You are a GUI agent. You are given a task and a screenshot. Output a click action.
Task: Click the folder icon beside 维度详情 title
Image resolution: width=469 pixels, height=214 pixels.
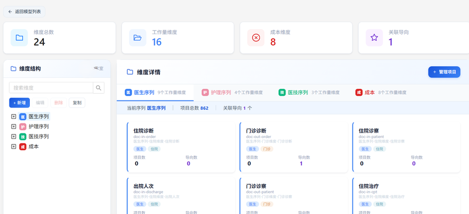pyautogui.click(x=130, y=72)
